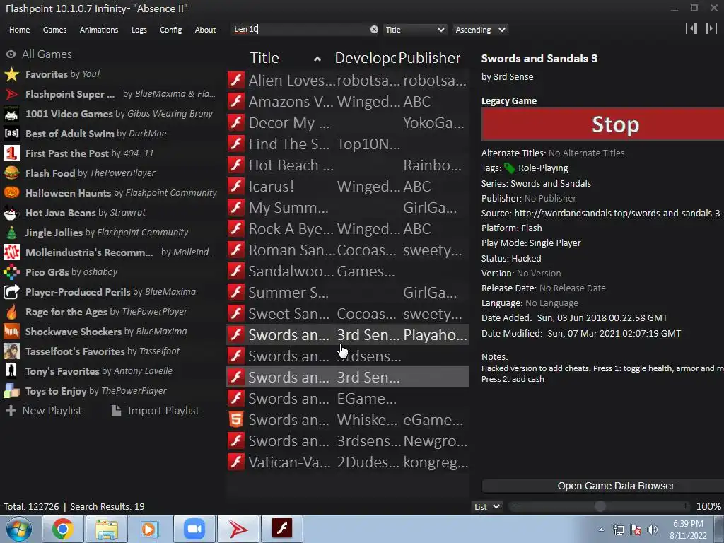724x543 pixels.
Task: Sort by the Publisher column header
Action: 429,58
